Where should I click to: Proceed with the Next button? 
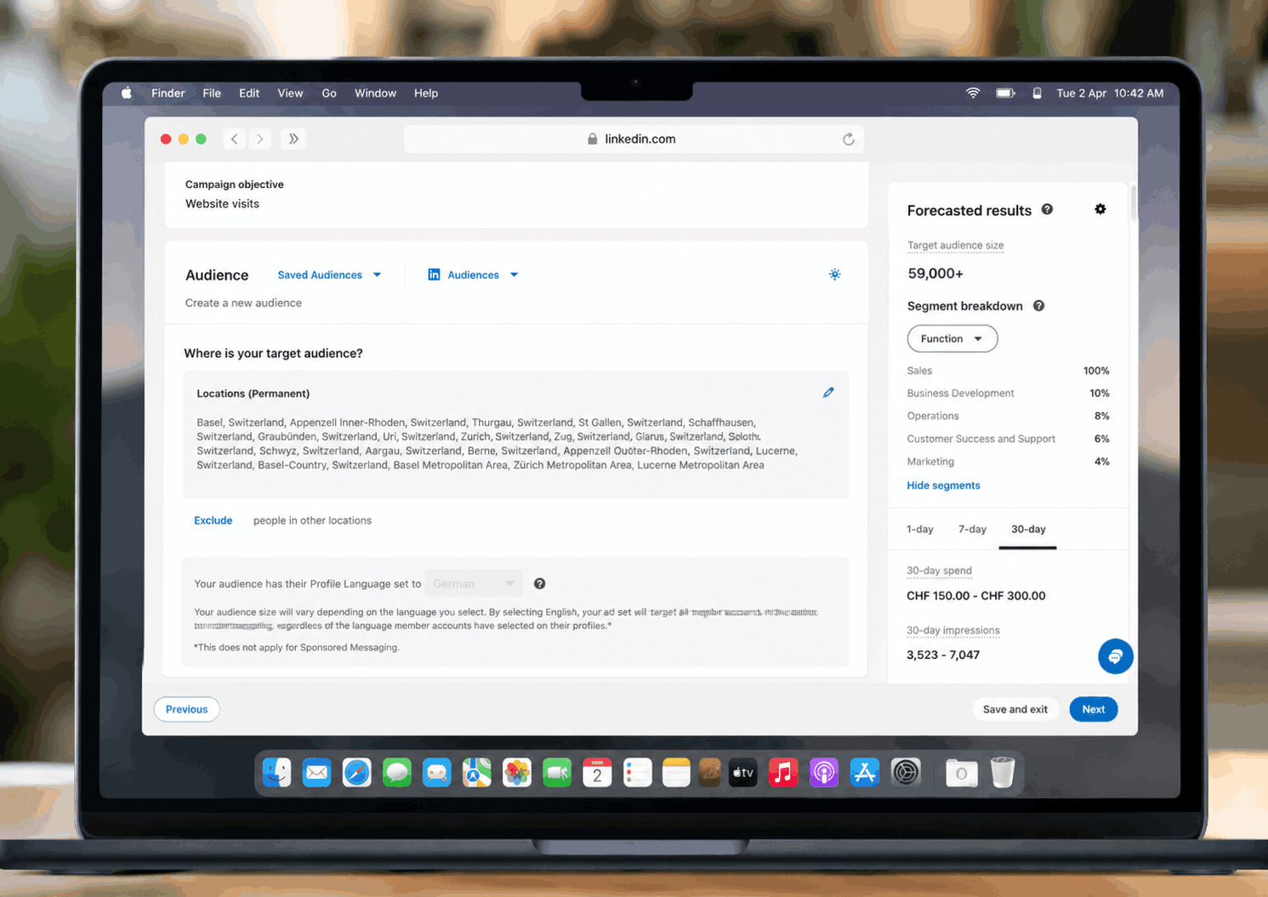(1094, 709)
